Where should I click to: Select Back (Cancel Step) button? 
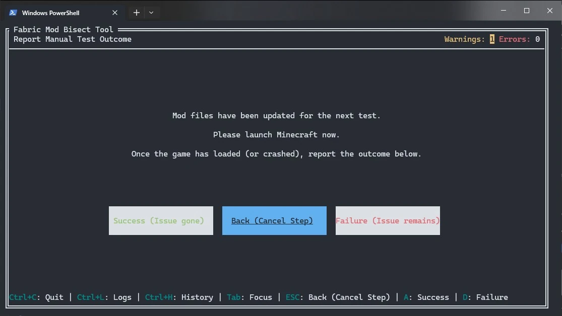pos(274,220)
